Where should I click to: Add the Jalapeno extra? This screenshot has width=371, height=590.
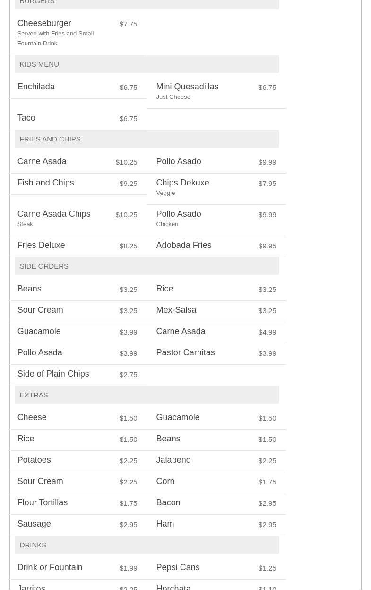tap(173, 460)
